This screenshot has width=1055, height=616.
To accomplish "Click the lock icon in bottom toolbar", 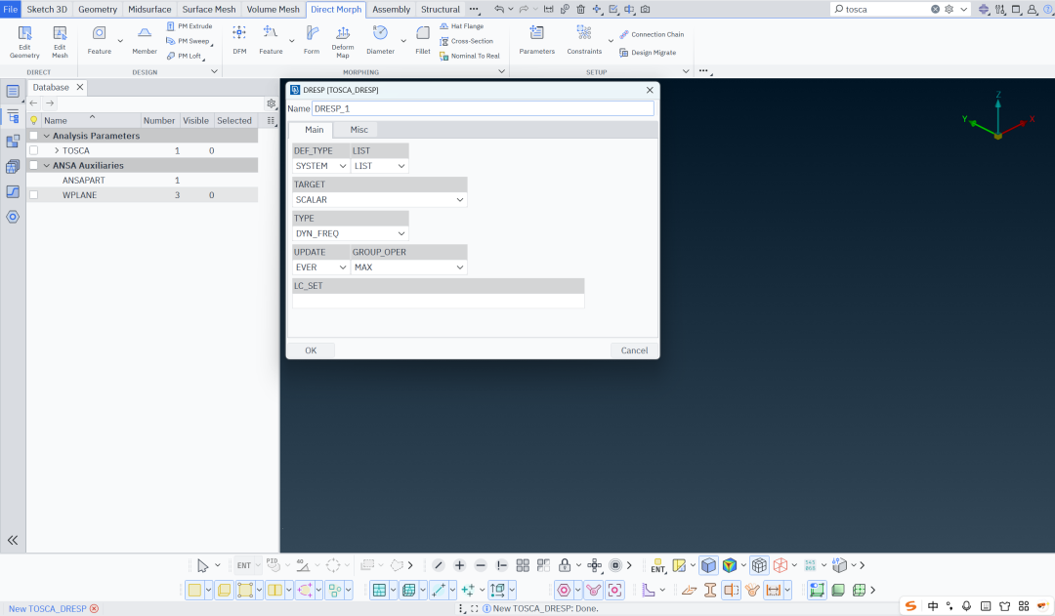I will (565, 565).
